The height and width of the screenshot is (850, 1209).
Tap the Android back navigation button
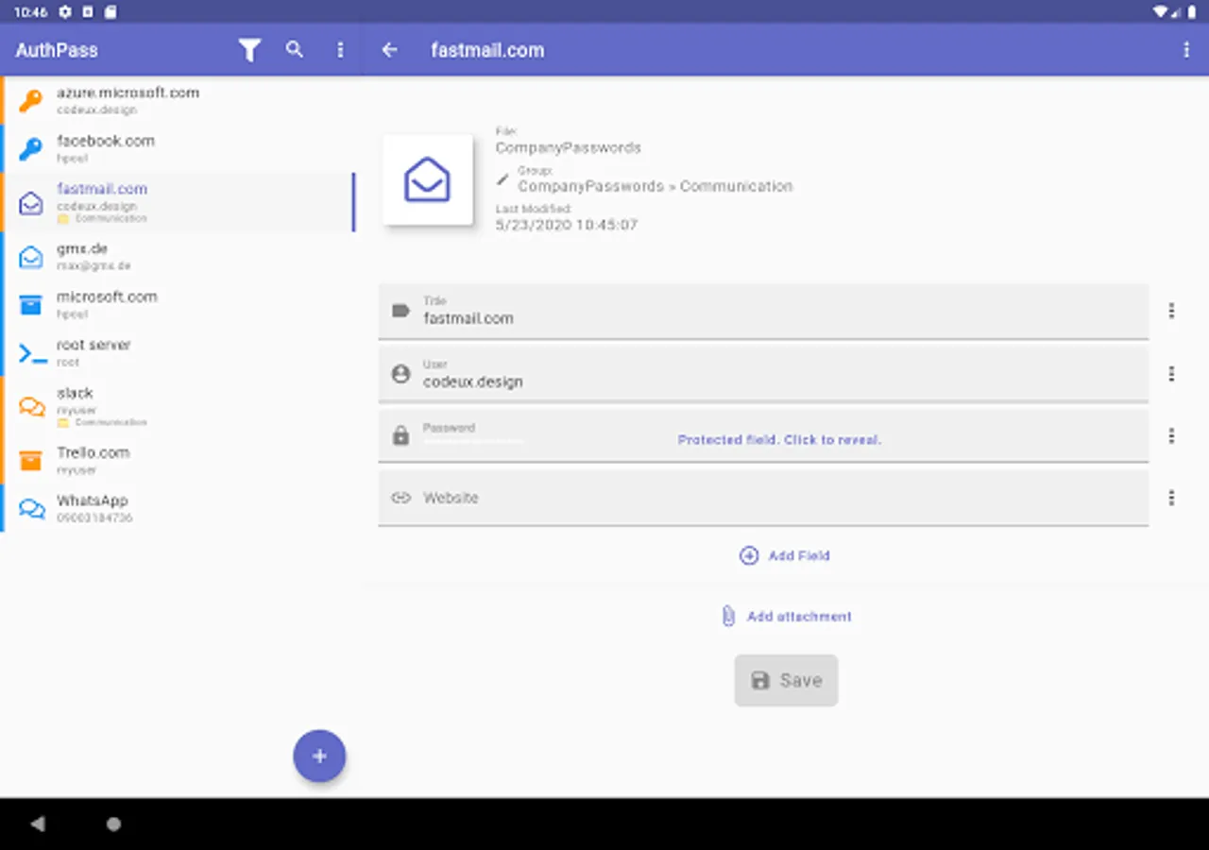(38, 824)
